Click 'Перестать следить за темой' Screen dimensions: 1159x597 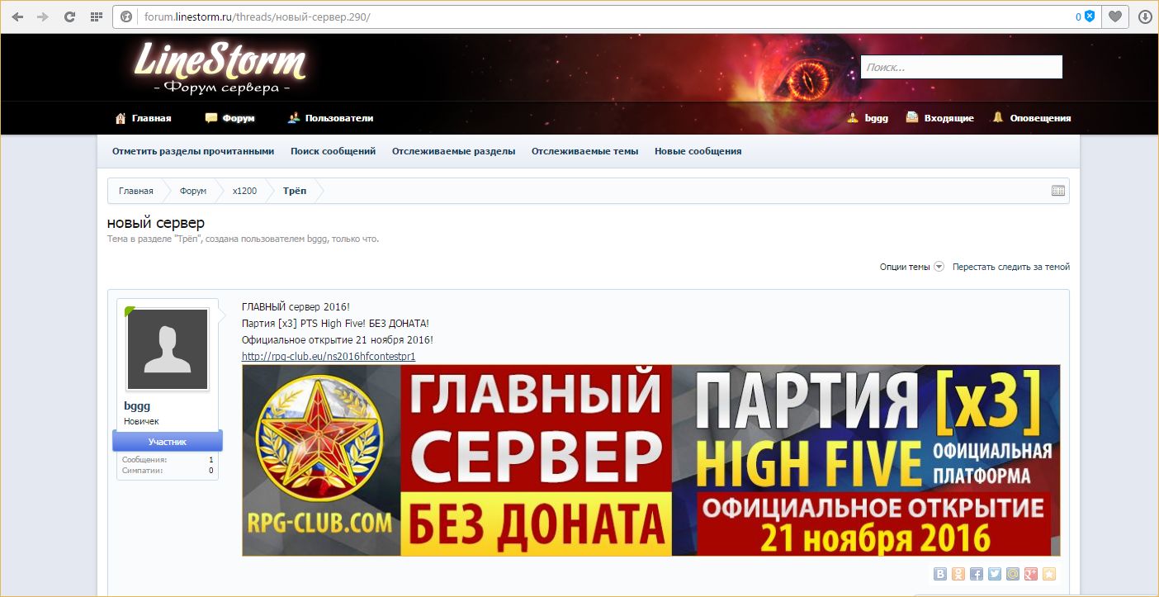[1011, 267]
